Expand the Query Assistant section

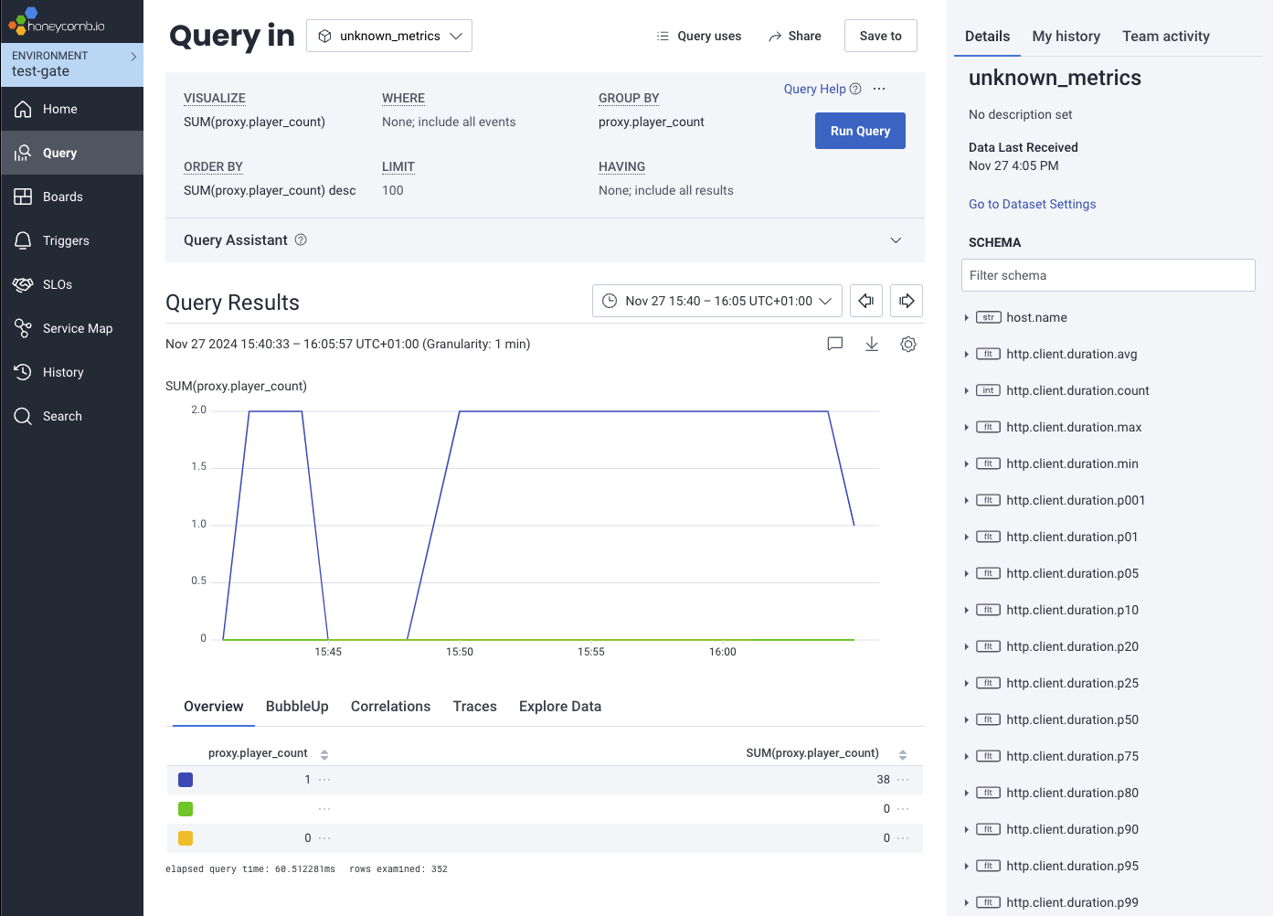click(x=896, y=240)
